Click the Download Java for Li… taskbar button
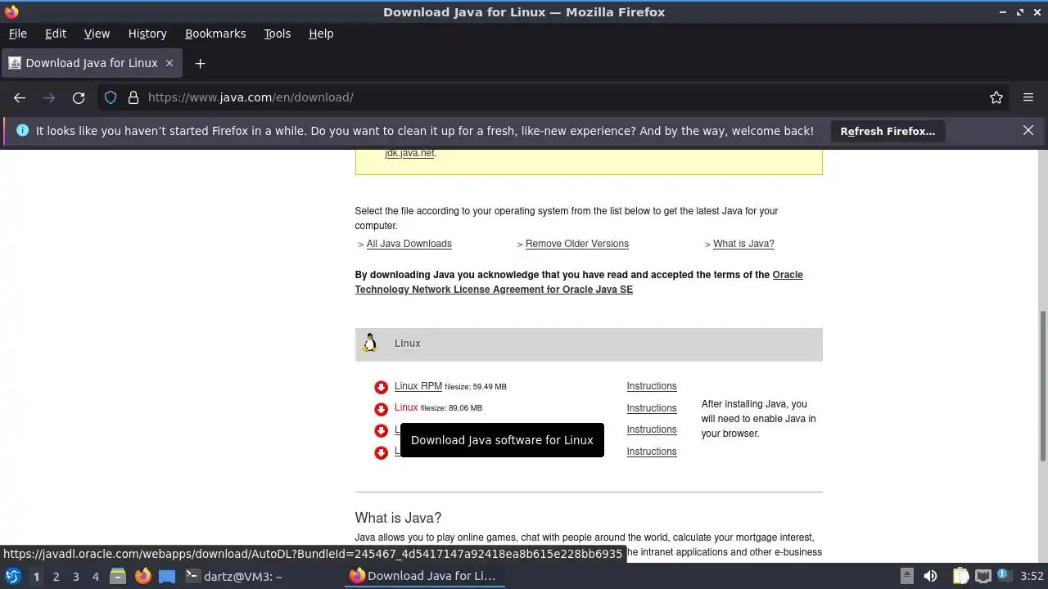Image resolution: width=1048 pixels, height=589 pixels. point(423,576)
